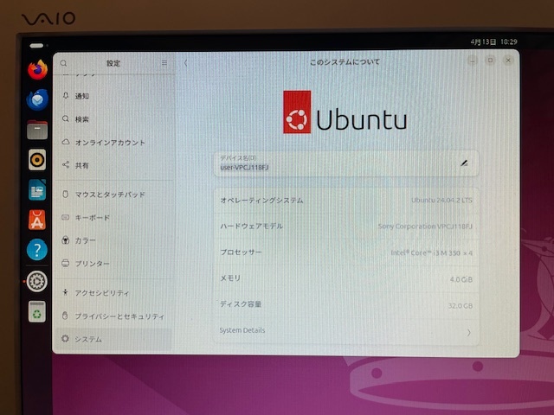The height and width of the screenshot is (415, 554).
Task: Select 検索 in the sidebar
Action: click(113, 119)
